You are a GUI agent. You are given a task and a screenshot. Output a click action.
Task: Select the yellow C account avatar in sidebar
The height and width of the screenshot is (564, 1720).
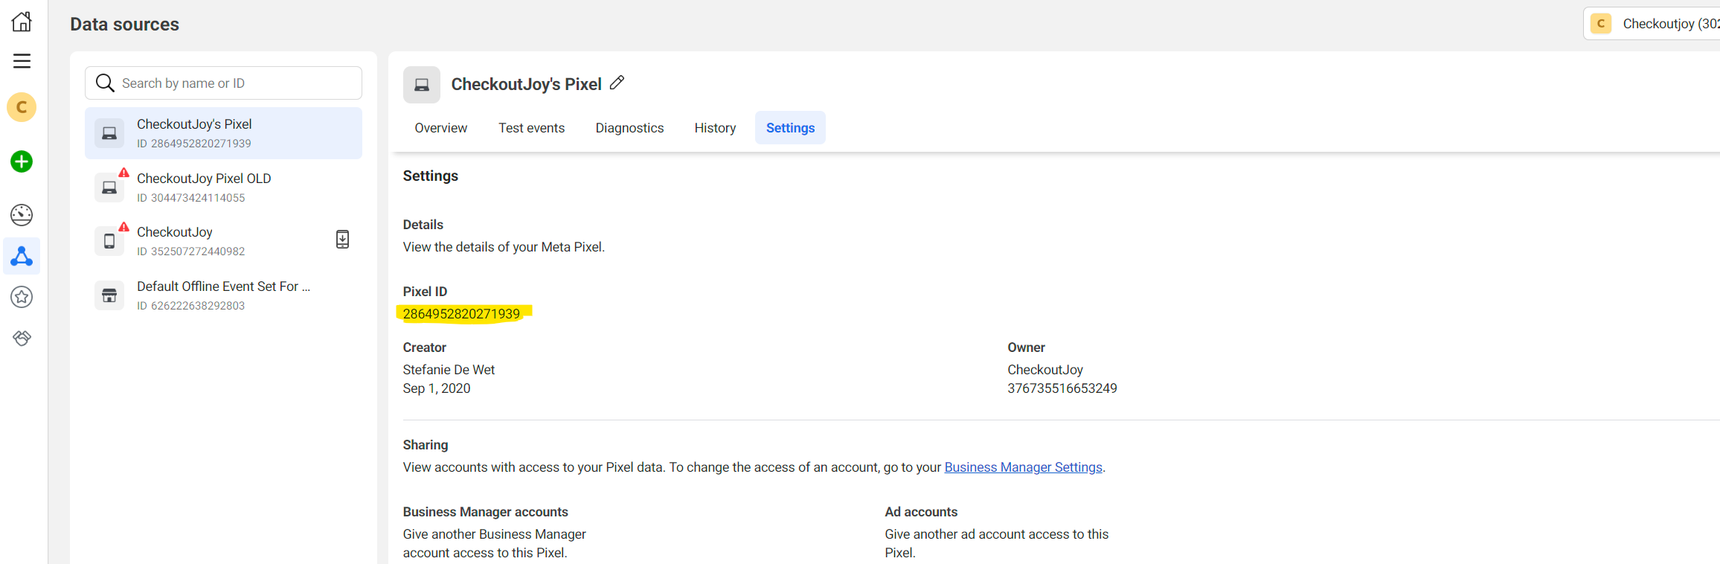22,107
